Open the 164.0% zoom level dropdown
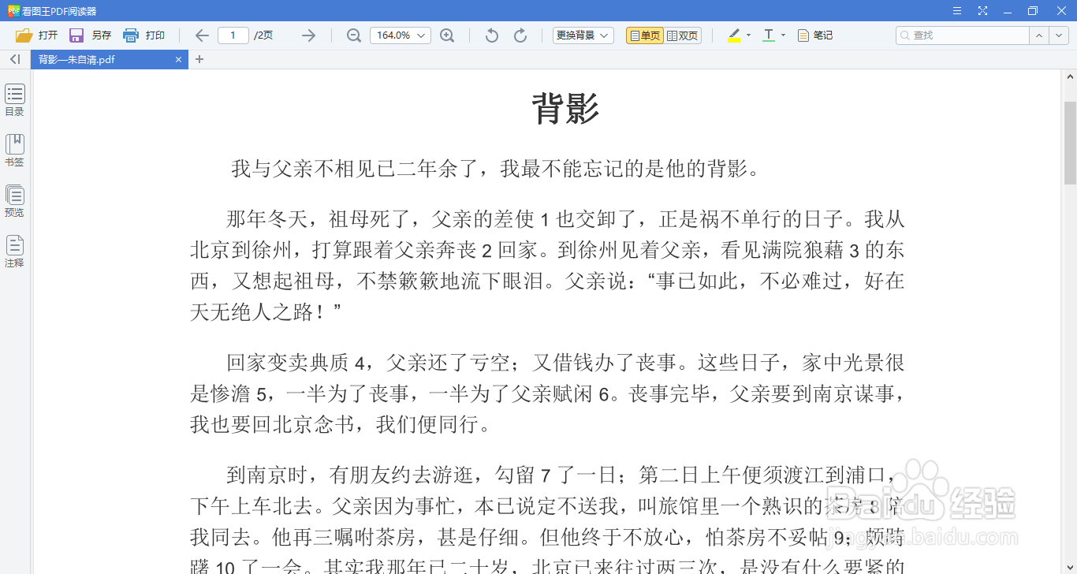The image size is (1077, 574). 401,35
